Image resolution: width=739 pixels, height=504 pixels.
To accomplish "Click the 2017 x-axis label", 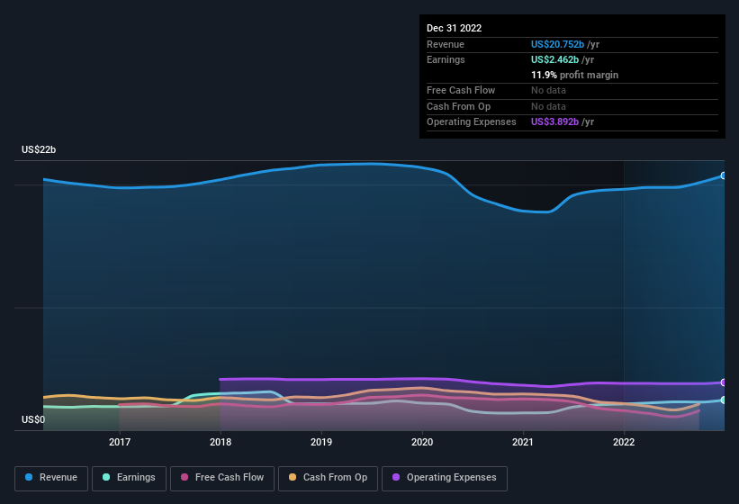I will click(x=120, y=442).
